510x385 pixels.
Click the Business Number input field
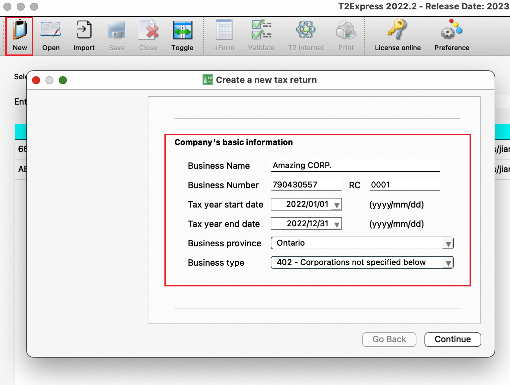click(x=306, y=185)
